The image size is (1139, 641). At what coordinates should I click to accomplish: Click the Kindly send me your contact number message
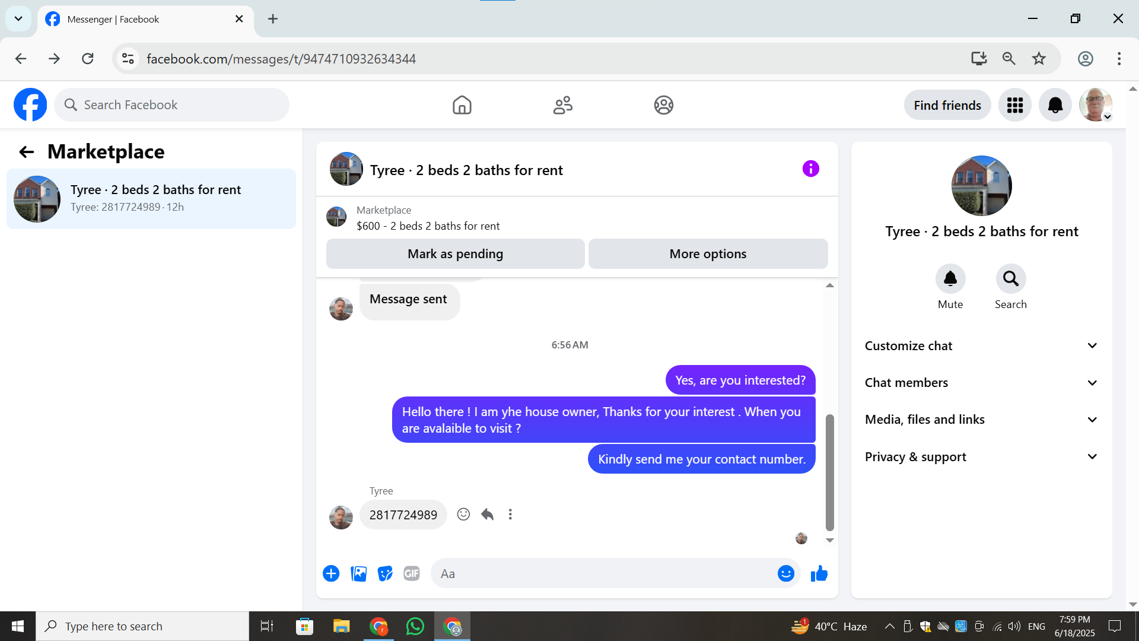pos(702,459)
